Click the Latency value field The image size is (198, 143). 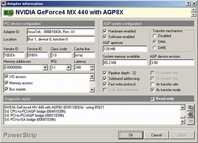82,67
